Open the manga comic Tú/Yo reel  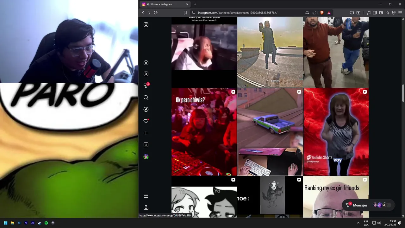204,197
